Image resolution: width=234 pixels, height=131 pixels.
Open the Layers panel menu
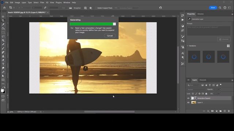coord(232,80)
